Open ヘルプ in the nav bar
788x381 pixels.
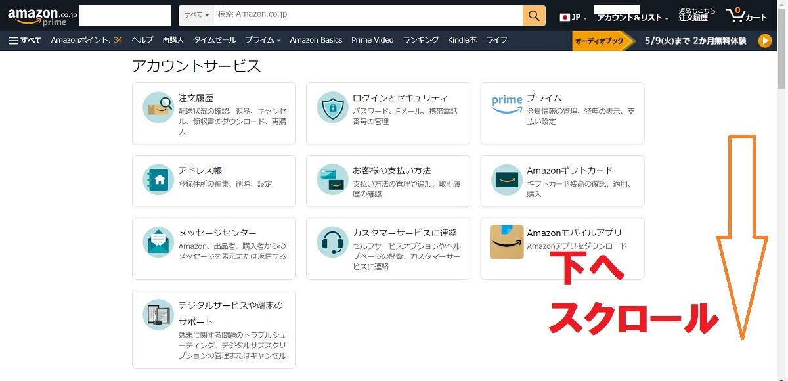pyautogui.click(x=142, y=40)
